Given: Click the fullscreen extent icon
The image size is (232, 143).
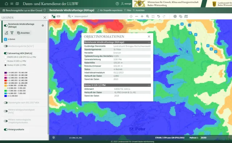Looking at the screenshot, I should click(153, 16).
